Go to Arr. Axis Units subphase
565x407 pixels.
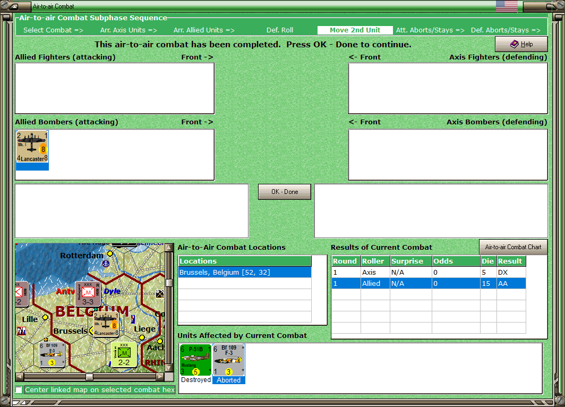(129, 30)
